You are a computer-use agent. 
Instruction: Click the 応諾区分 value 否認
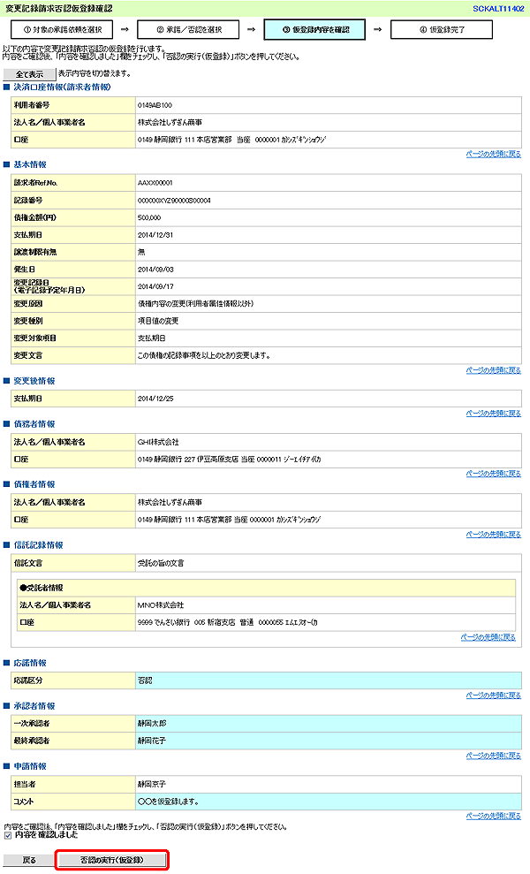[x=145, y=680]
